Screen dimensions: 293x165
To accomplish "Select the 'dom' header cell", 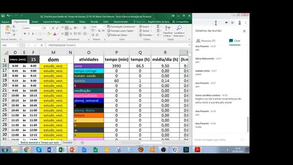I will click(x=53, y=60).
